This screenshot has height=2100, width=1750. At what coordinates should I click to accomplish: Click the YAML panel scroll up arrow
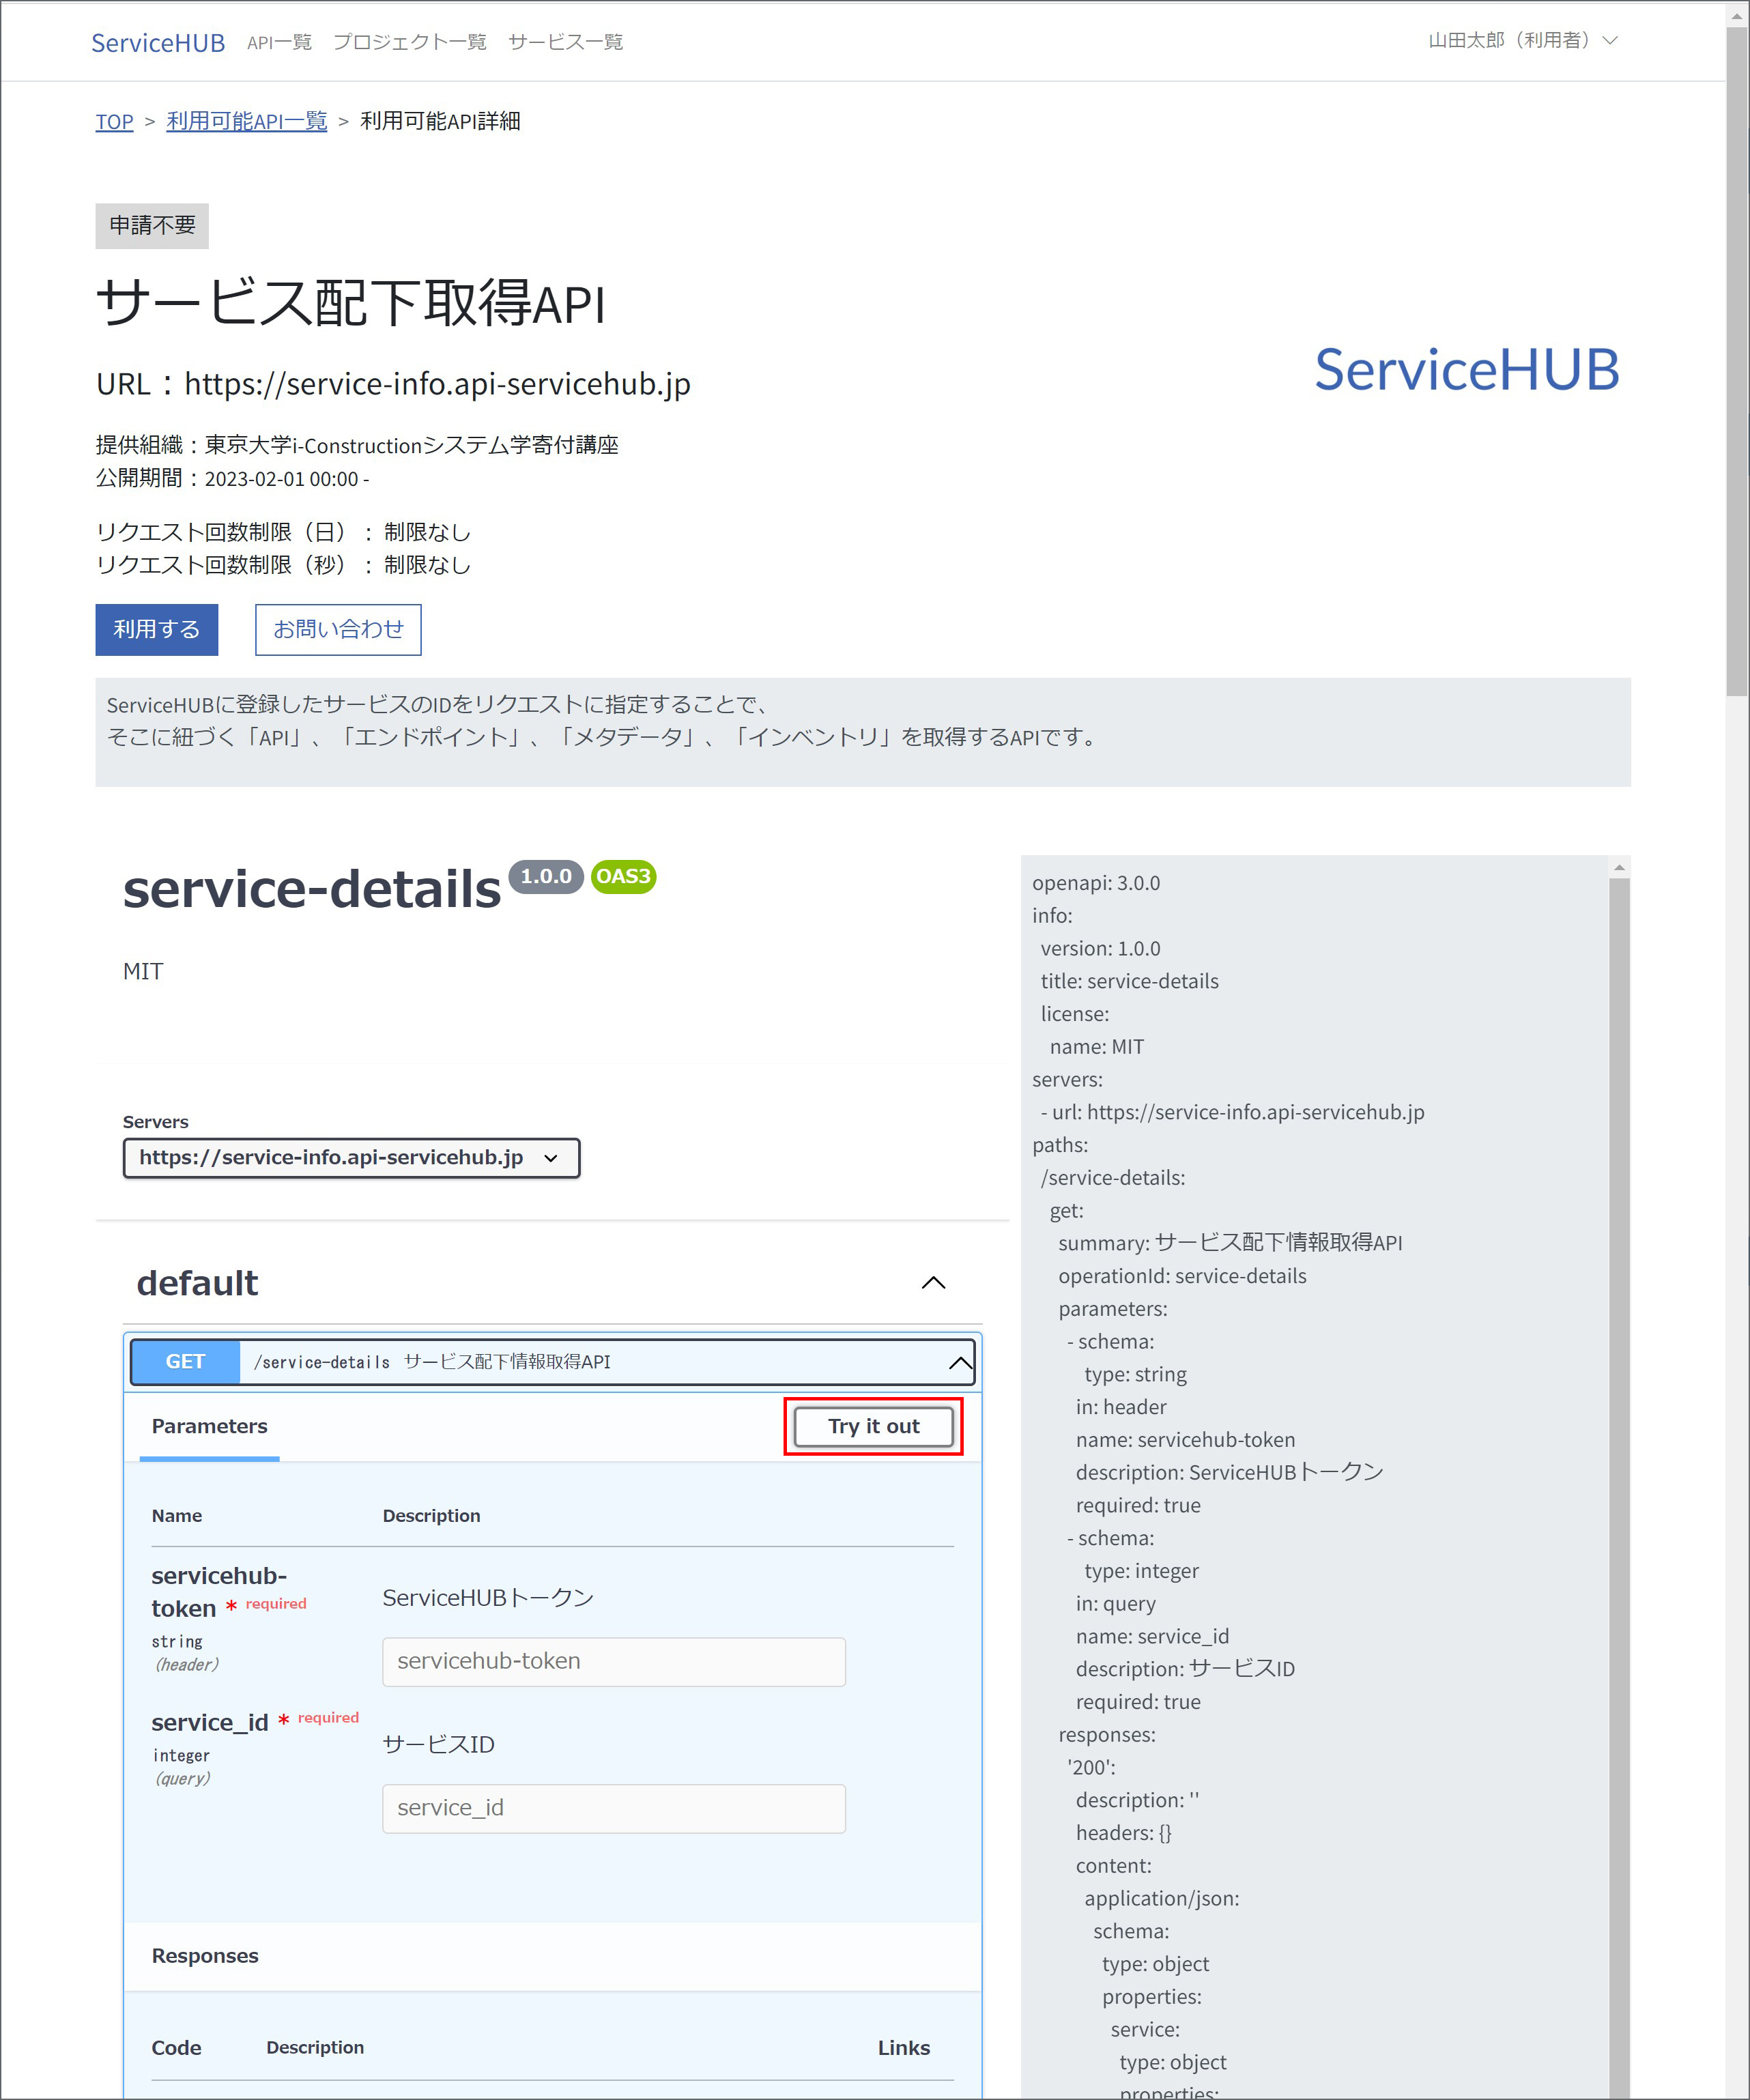(1619, 867)
